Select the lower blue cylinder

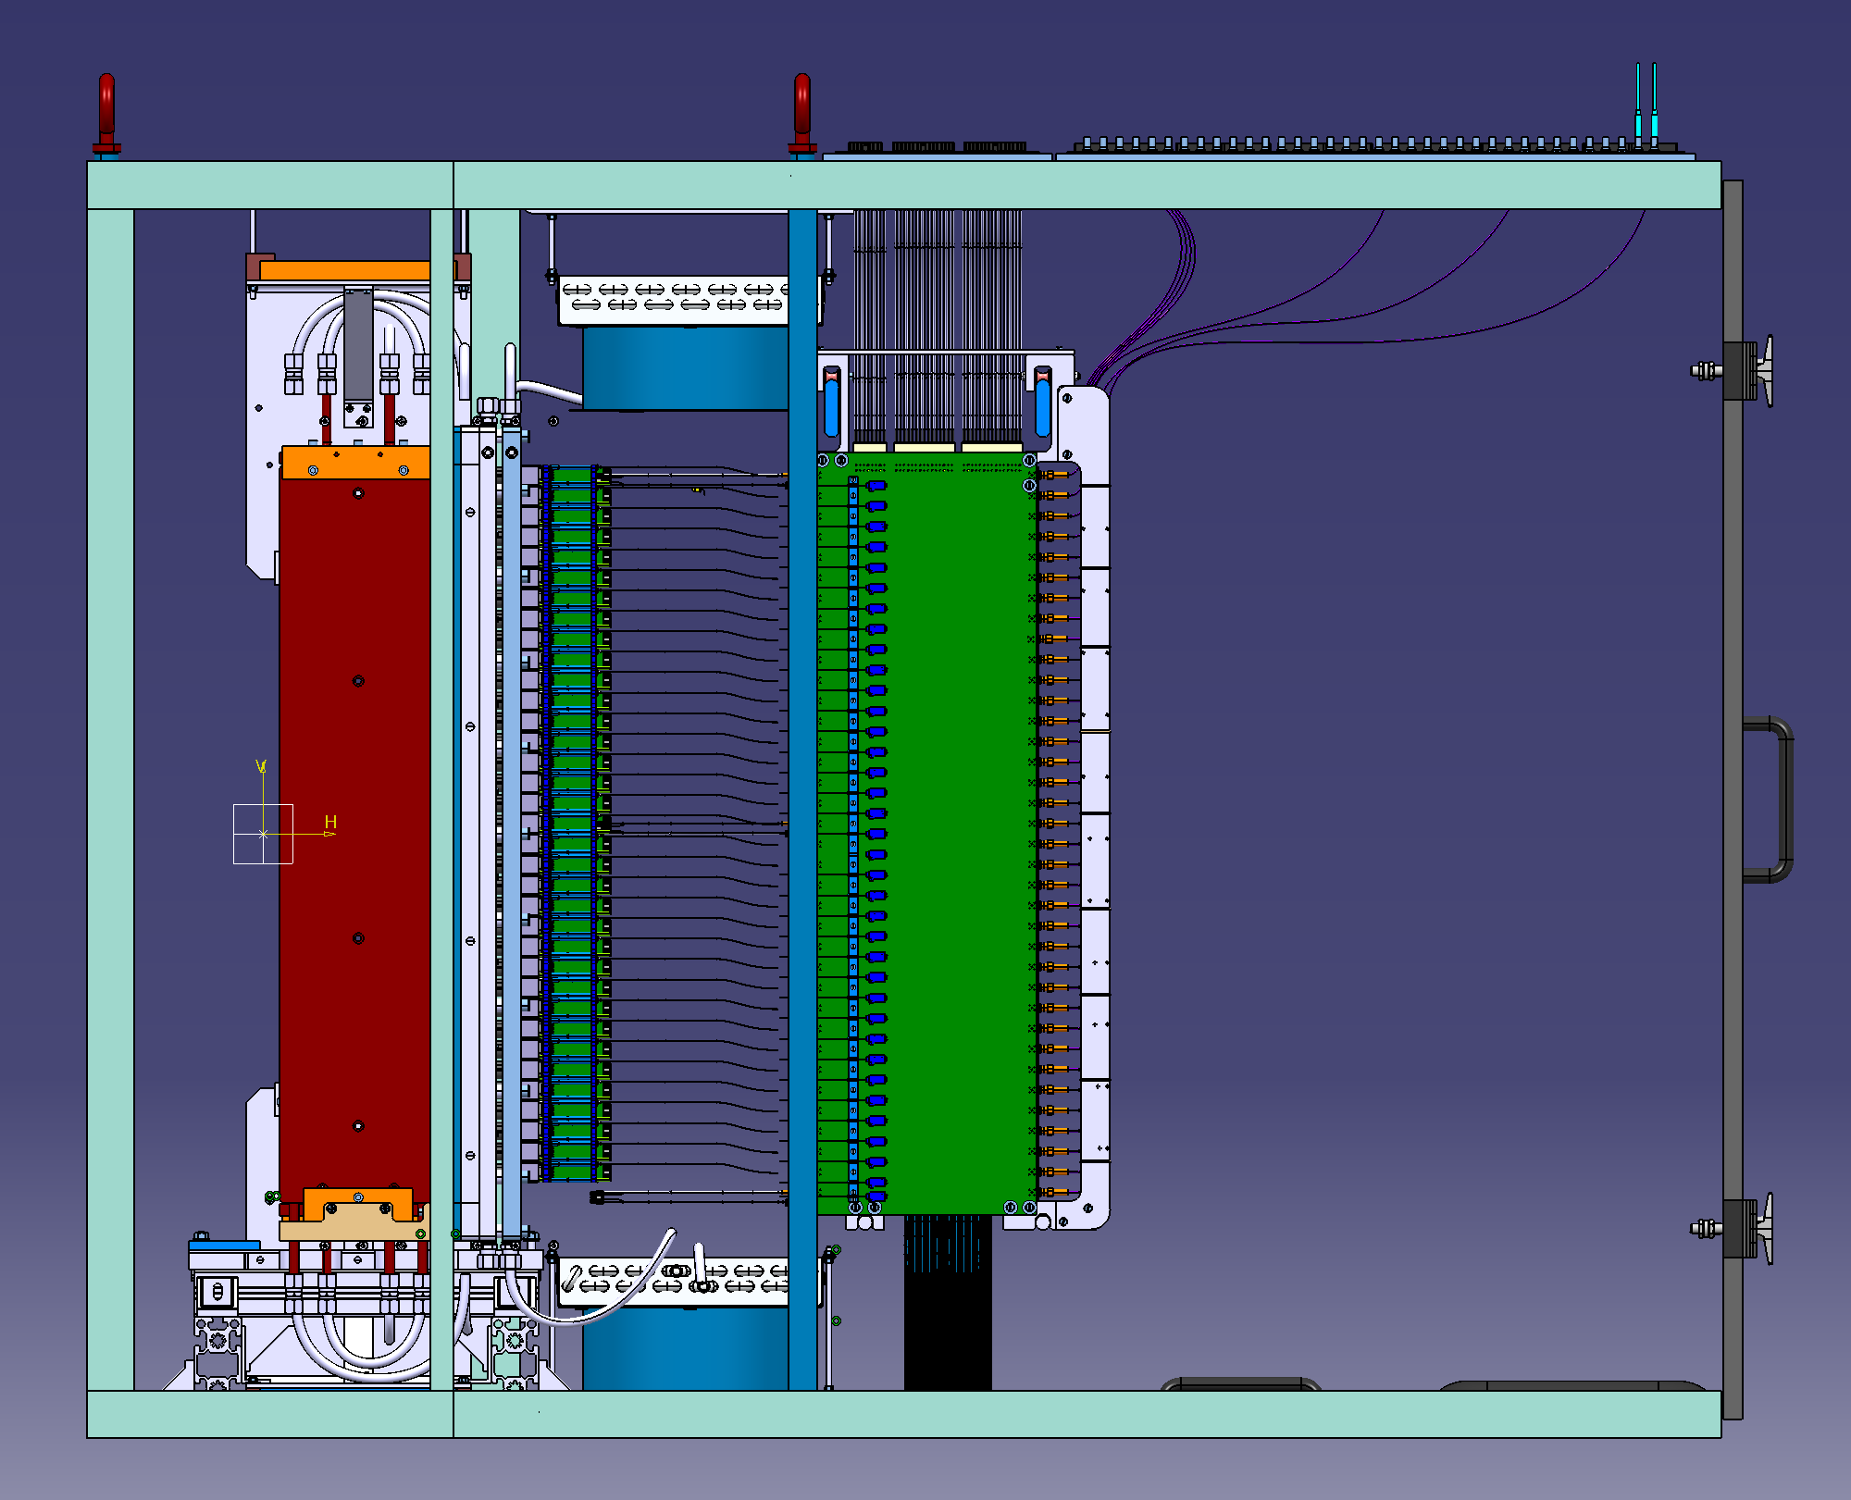pos(686,1347)
